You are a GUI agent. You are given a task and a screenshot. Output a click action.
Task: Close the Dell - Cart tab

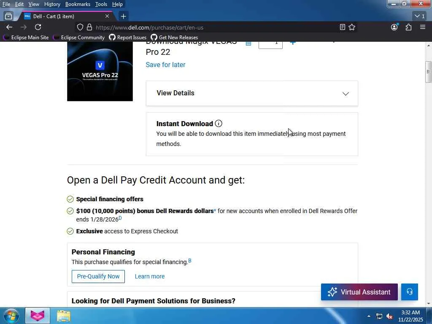[107, 16]
